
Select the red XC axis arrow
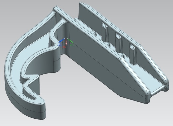pyautogui.click(x=66, y=42)
